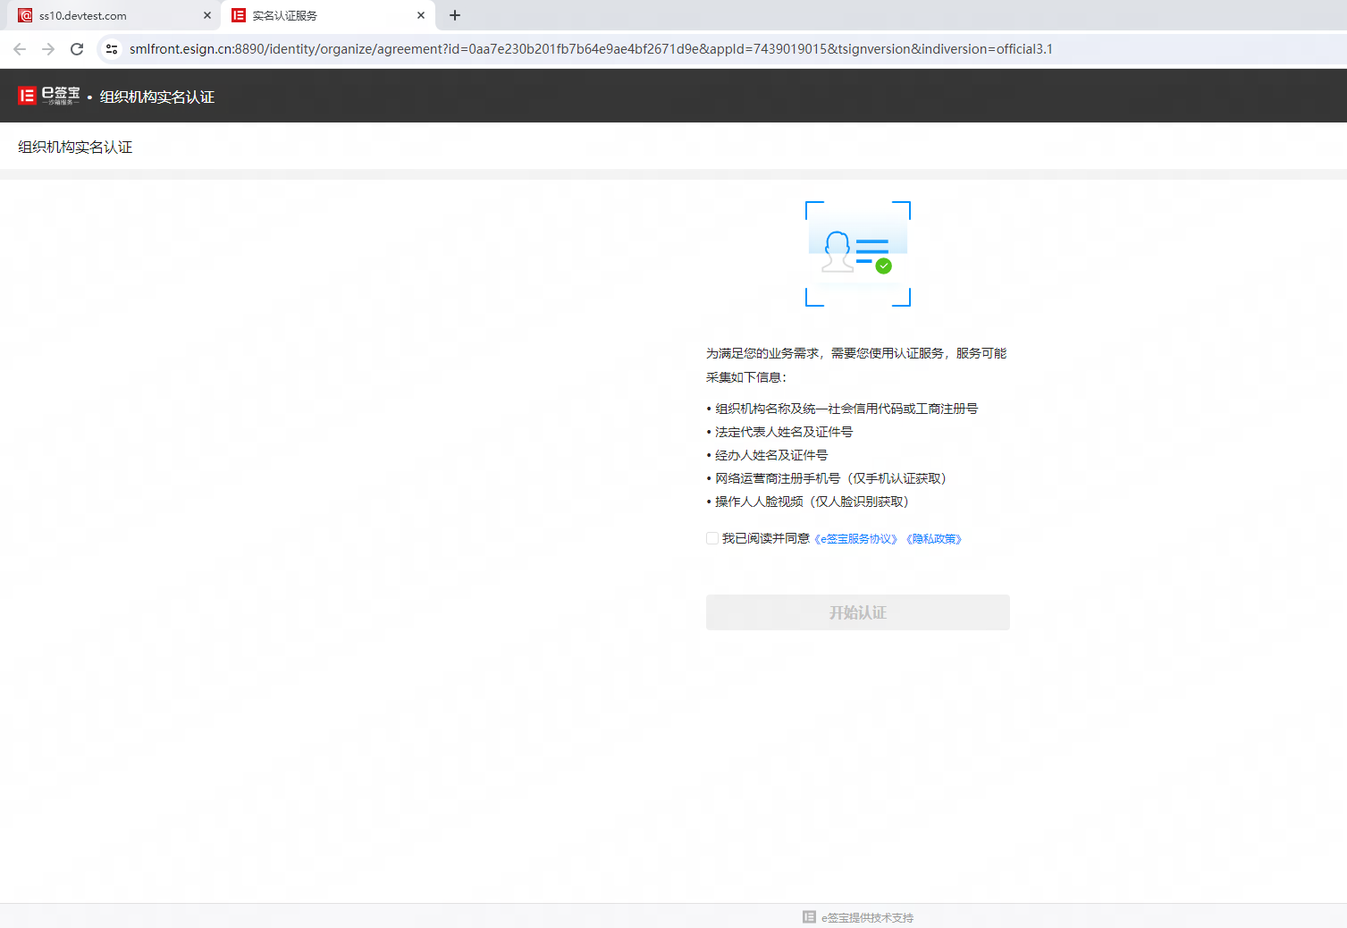Reload the page with refresh icon
This screenshot has height=928, width=1347.
coord(77,49)
